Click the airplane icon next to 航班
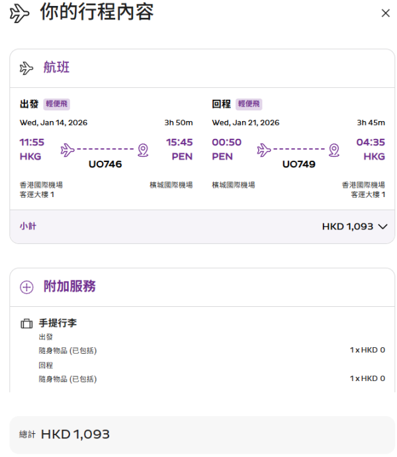Viewport: 397px width, 457px height. pyautogui.click(x=26, y=68)
